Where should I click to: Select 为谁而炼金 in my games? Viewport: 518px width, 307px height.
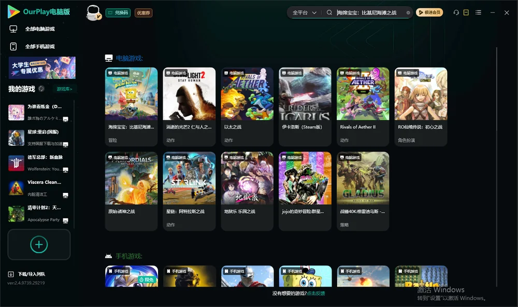tap(39, 113)
